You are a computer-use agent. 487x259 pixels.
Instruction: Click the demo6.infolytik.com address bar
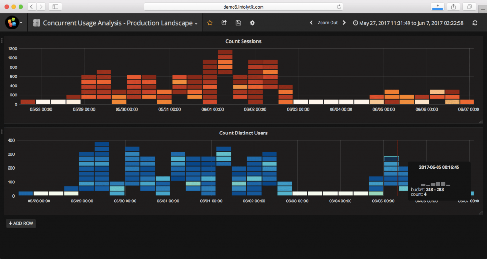click(243, 7)
